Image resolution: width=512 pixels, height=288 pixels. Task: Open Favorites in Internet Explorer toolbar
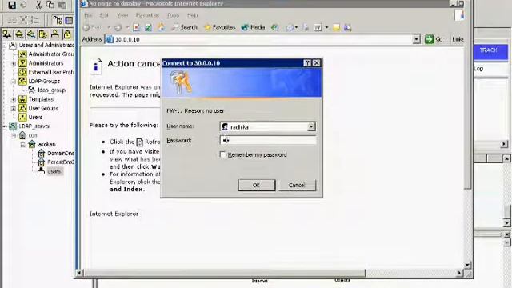pyautogui.click(x=219, y=27)
